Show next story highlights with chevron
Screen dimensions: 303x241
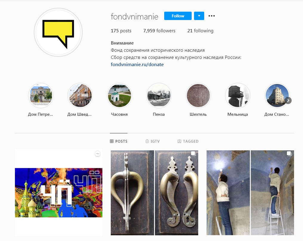pyautogui.click(x=288, y=100)
